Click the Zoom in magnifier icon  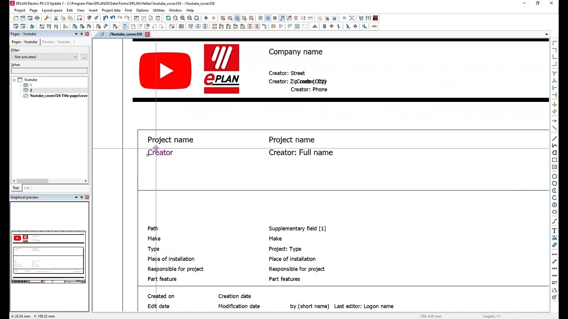(182, 18)
